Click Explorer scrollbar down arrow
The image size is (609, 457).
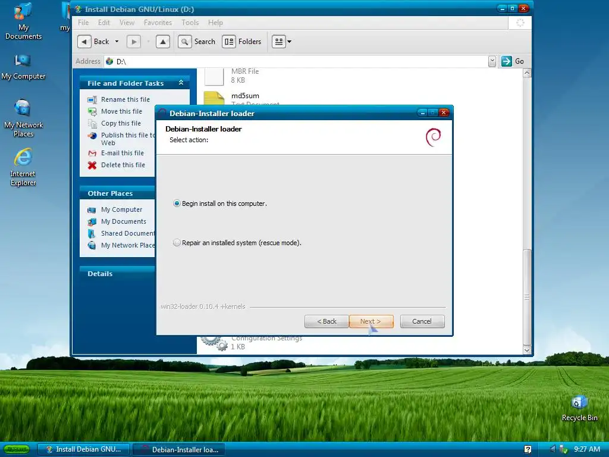click(x=527, y=350)
